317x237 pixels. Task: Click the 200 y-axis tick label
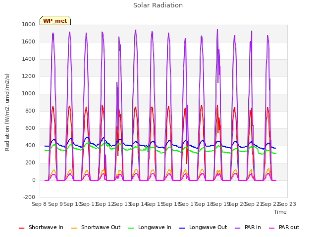click(x=30, y=162)
